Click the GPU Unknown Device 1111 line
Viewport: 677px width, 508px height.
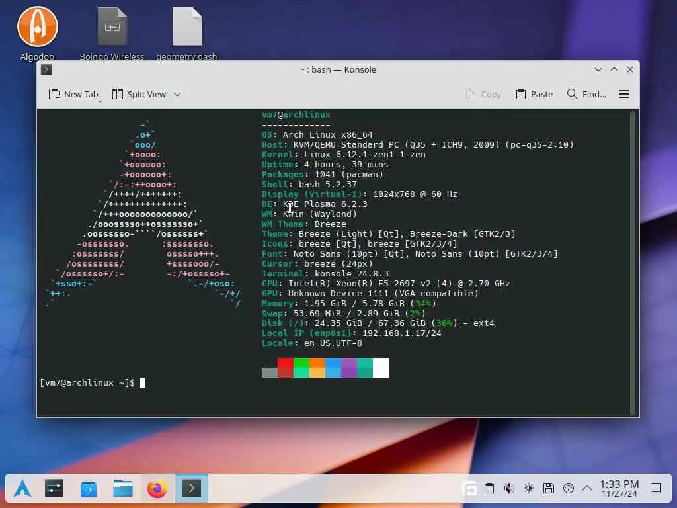tap(370, 294)
